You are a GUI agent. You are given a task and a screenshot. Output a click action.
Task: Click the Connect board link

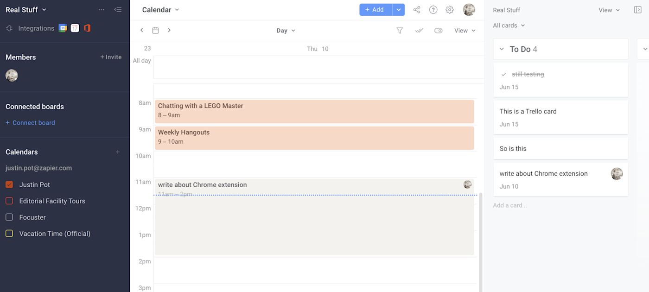pyautogui.click(x=30, y=123)
